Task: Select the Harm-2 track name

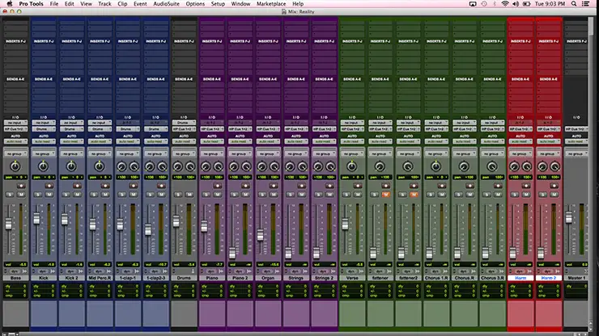Action: click(548, 278)
